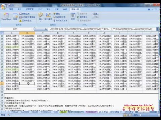Open the Office Button menu

point(3,7)
